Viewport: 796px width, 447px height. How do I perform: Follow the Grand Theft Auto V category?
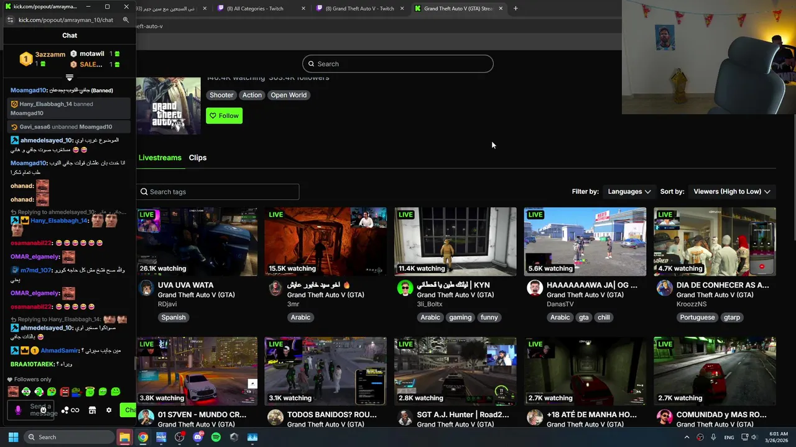[x=224, y=115]
